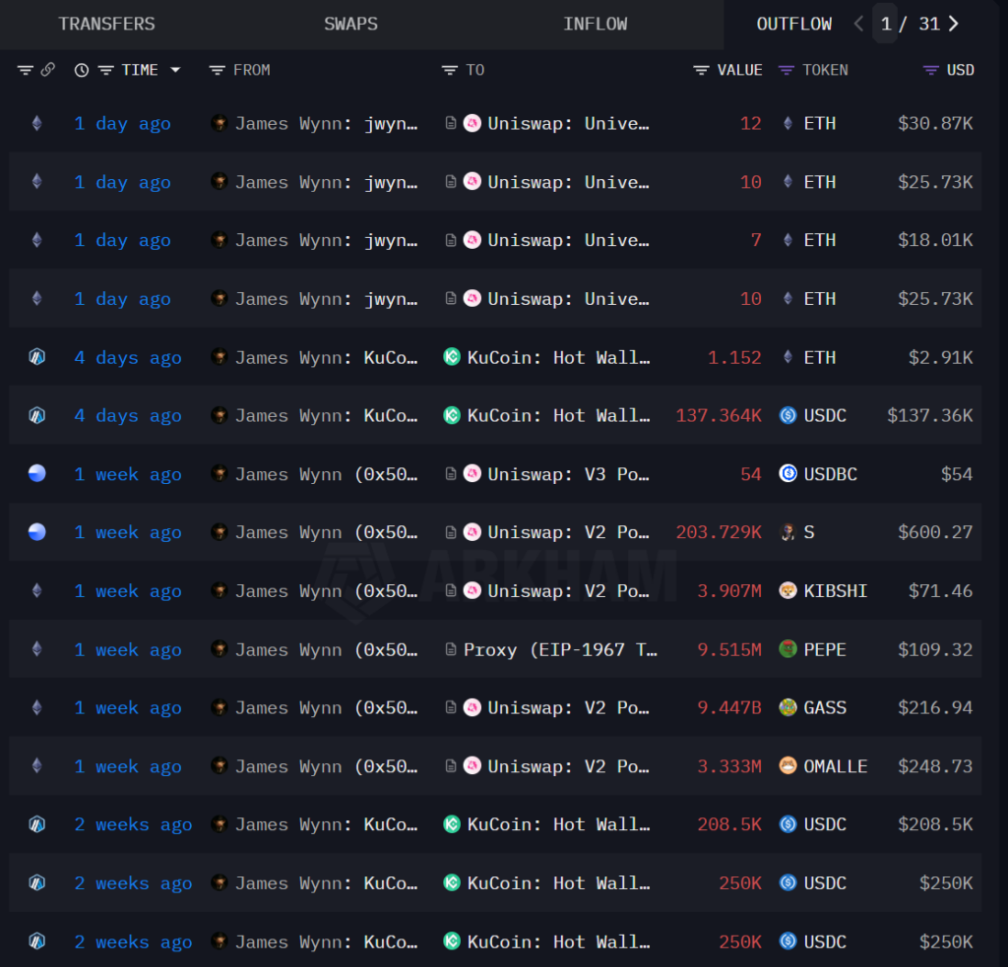Open Uniswap recipient on 12 ETH row

point(568,123)
